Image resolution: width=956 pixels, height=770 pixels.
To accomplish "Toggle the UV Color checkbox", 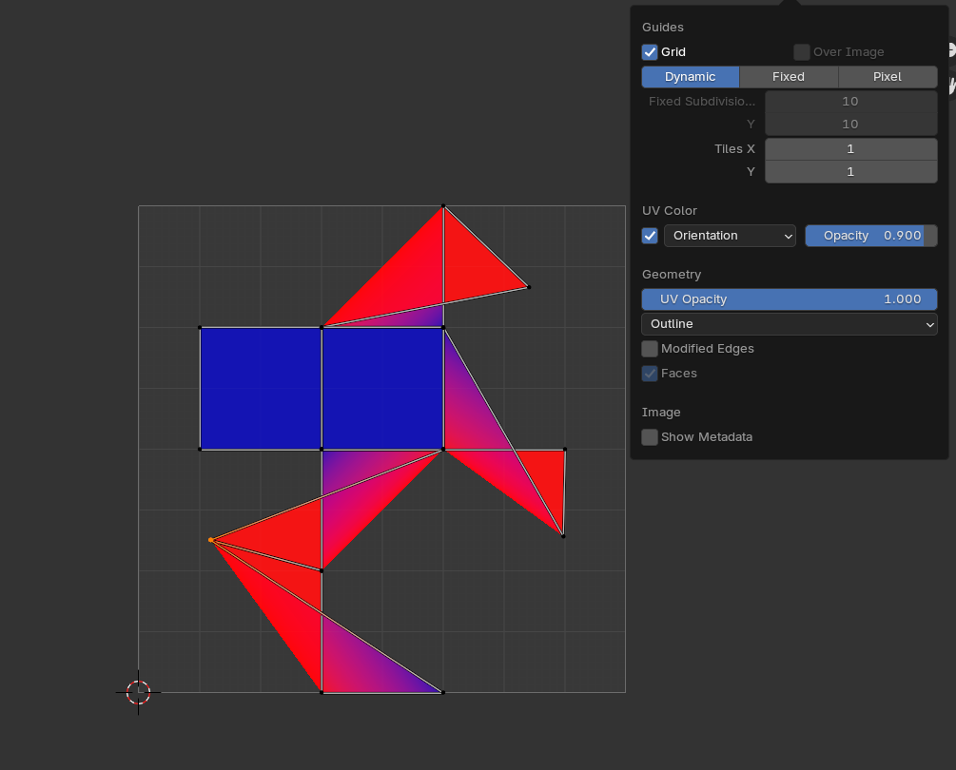I will (650, 236).
